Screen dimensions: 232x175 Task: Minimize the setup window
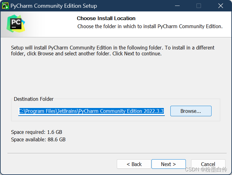177,6
